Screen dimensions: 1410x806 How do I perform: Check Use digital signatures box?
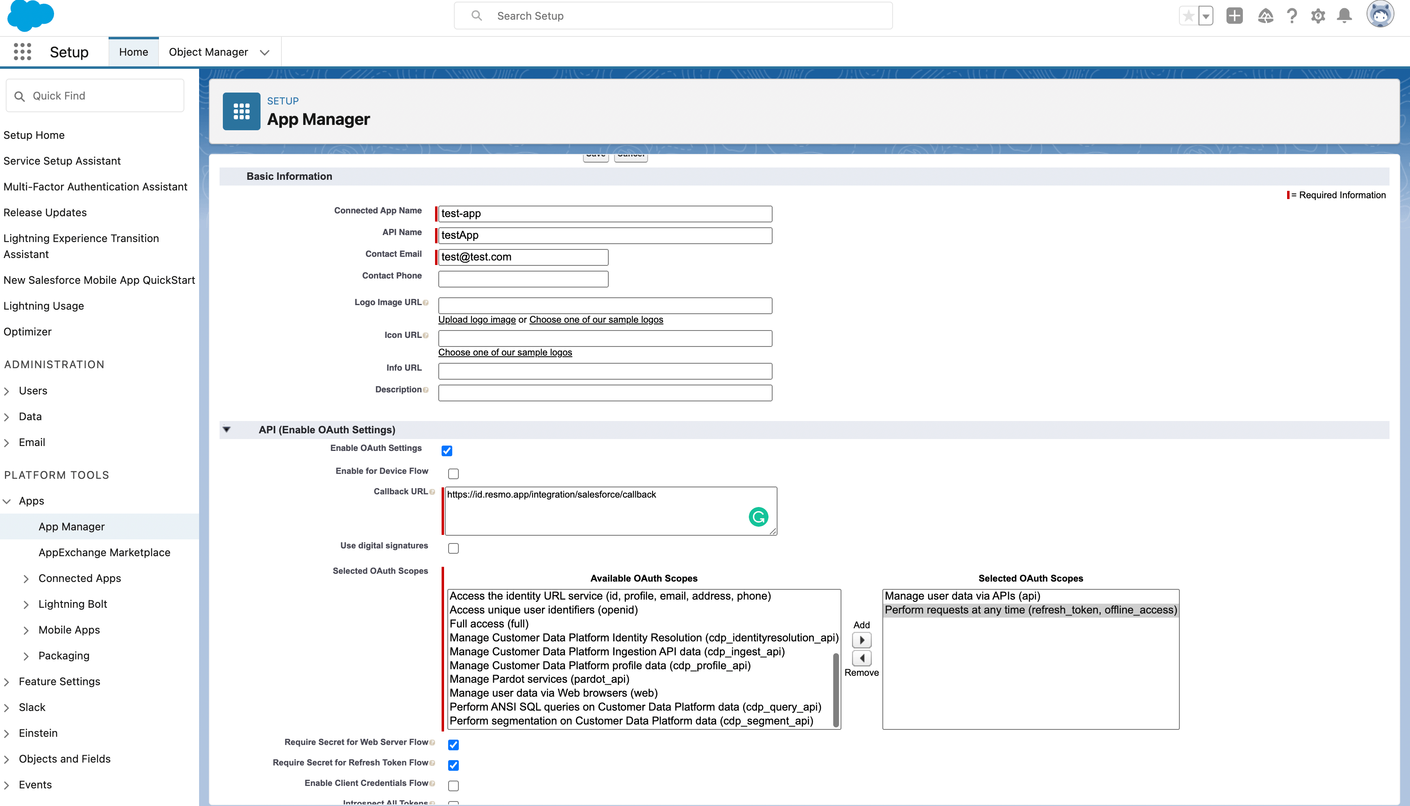pyautogui.click(x=453, y=548)
